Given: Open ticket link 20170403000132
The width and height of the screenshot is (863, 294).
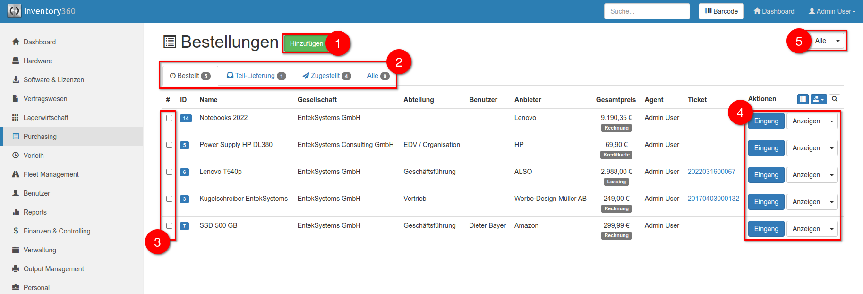Looking at the screenshot, I should point(713,199).
